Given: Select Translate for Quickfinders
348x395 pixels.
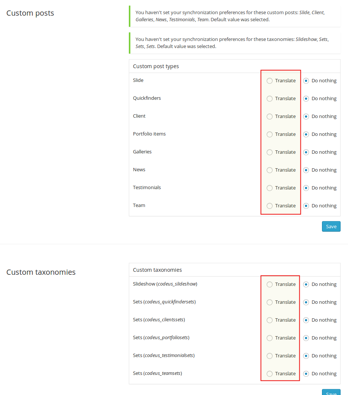Looking at the screenshot, I should tap(269, 99).
